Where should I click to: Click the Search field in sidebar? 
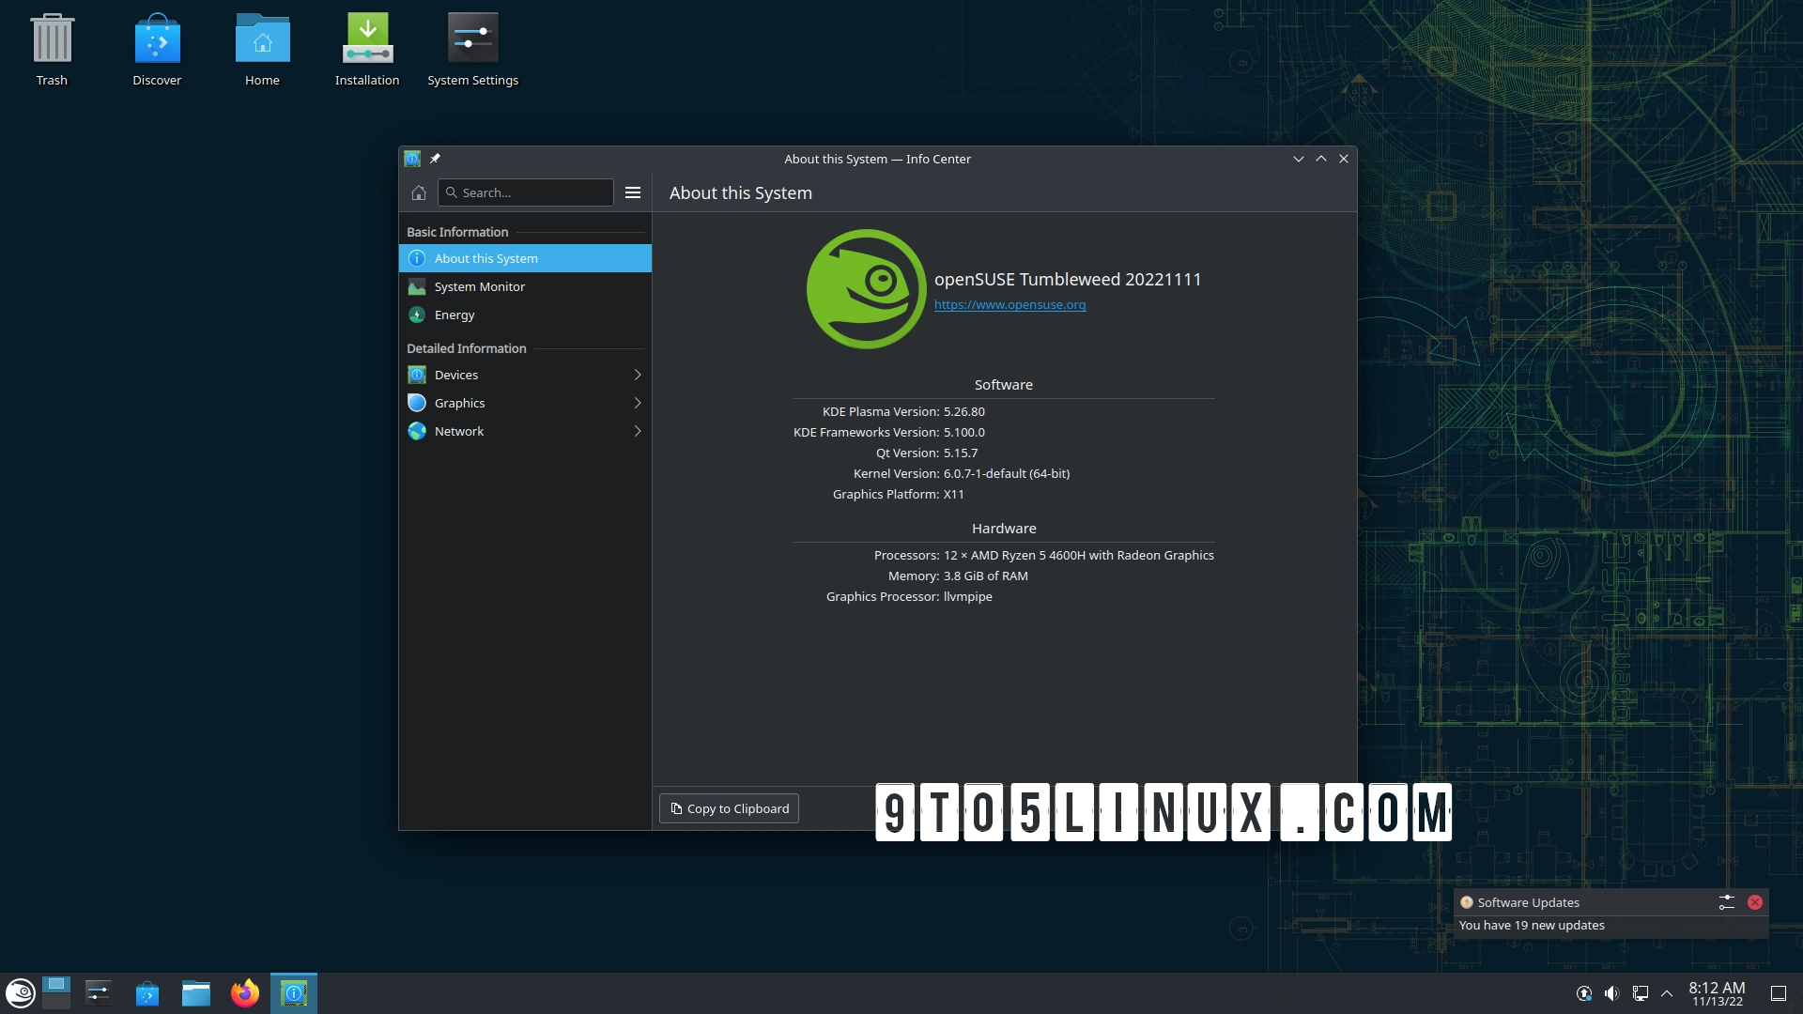coord(526,192)
